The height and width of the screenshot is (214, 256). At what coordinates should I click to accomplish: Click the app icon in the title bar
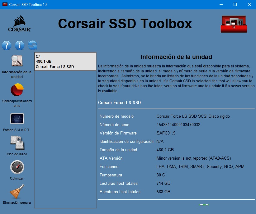[x=5, y=5]
